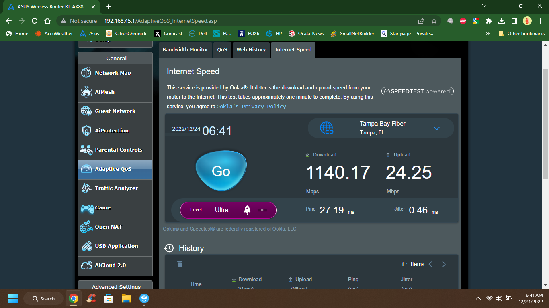Switch to the Web History tab
This screenshot has height=308, width=549.
(251, 50)
